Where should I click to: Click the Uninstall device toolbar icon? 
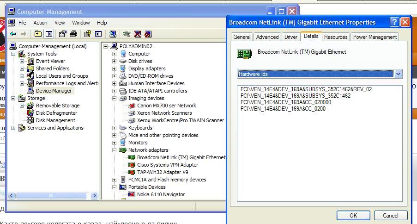point(138,34)
